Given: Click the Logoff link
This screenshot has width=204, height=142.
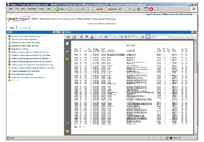Looking at the screenshot, I should pyautogui.click(x=149, y=14).
